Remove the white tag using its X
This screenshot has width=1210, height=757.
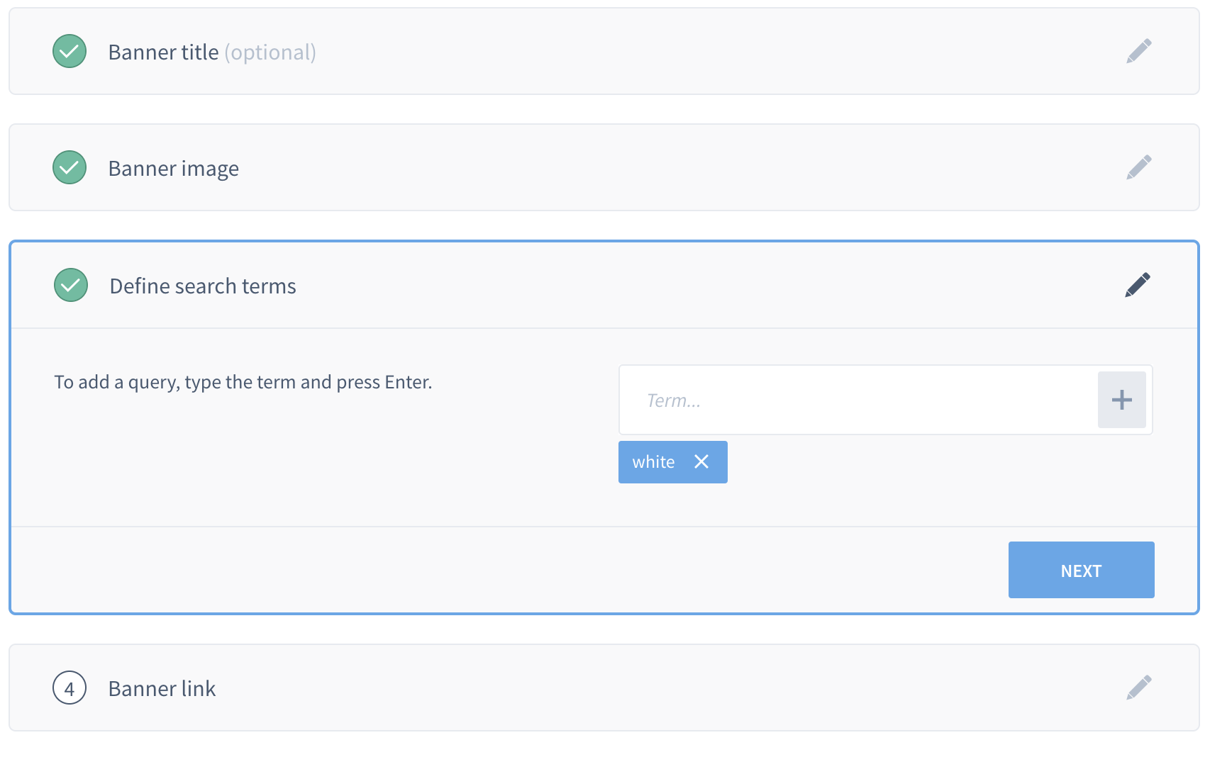click(701, 461)
